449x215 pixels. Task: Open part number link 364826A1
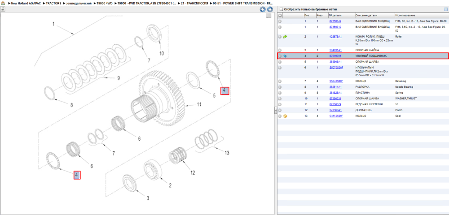tap(335, 93)
